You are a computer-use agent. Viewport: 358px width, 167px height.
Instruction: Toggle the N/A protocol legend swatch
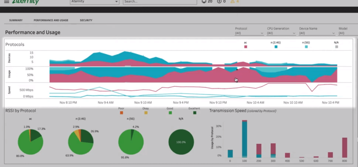(x=336, y=47)
